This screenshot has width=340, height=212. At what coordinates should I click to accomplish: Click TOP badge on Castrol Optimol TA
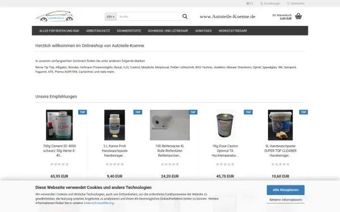tap(248, 112)
